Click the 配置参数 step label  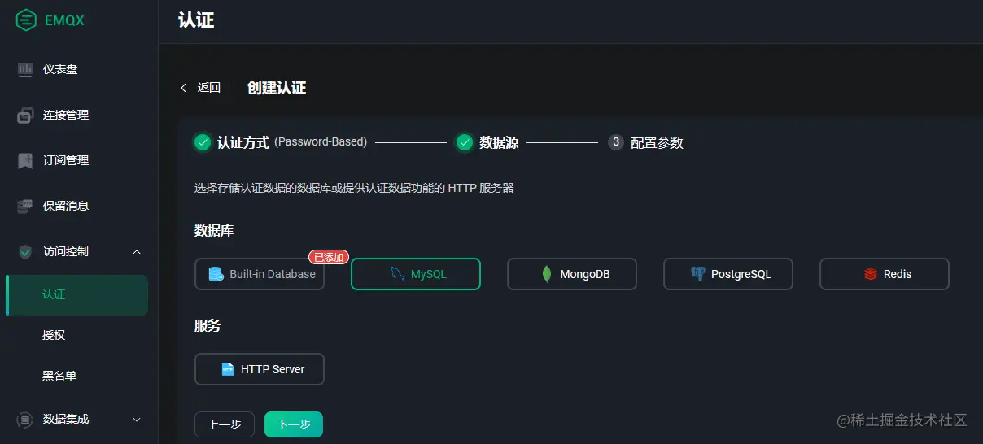657,143
